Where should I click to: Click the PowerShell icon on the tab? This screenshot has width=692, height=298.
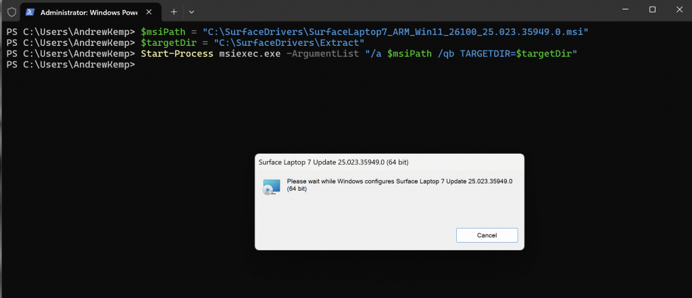pos(30,12)
